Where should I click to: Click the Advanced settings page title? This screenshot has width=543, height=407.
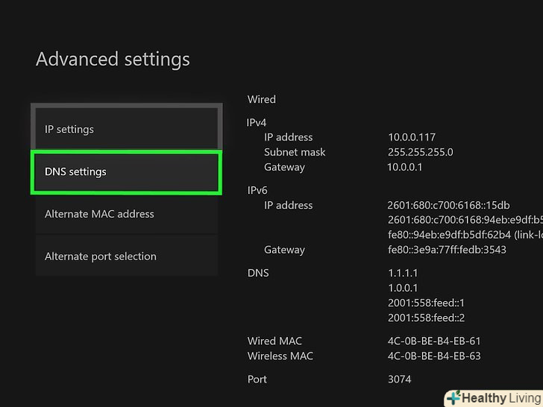[113, 59]
